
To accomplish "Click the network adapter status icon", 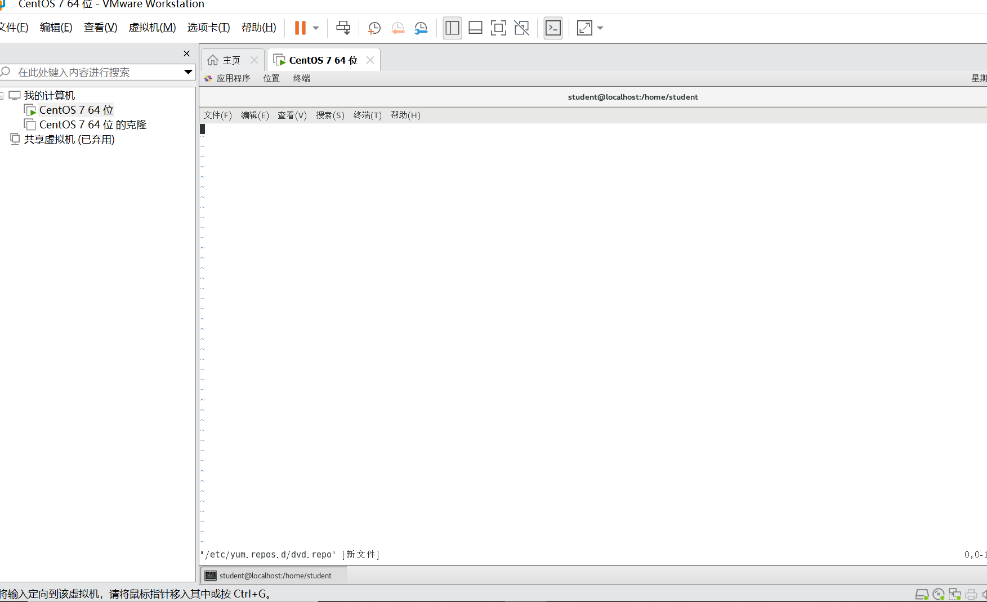I will 954,594.
